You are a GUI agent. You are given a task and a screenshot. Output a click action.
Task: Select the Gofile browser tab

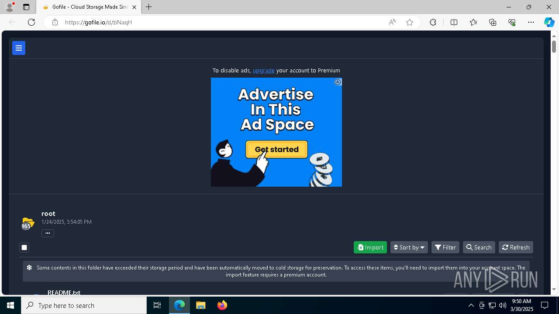point(88,7)
